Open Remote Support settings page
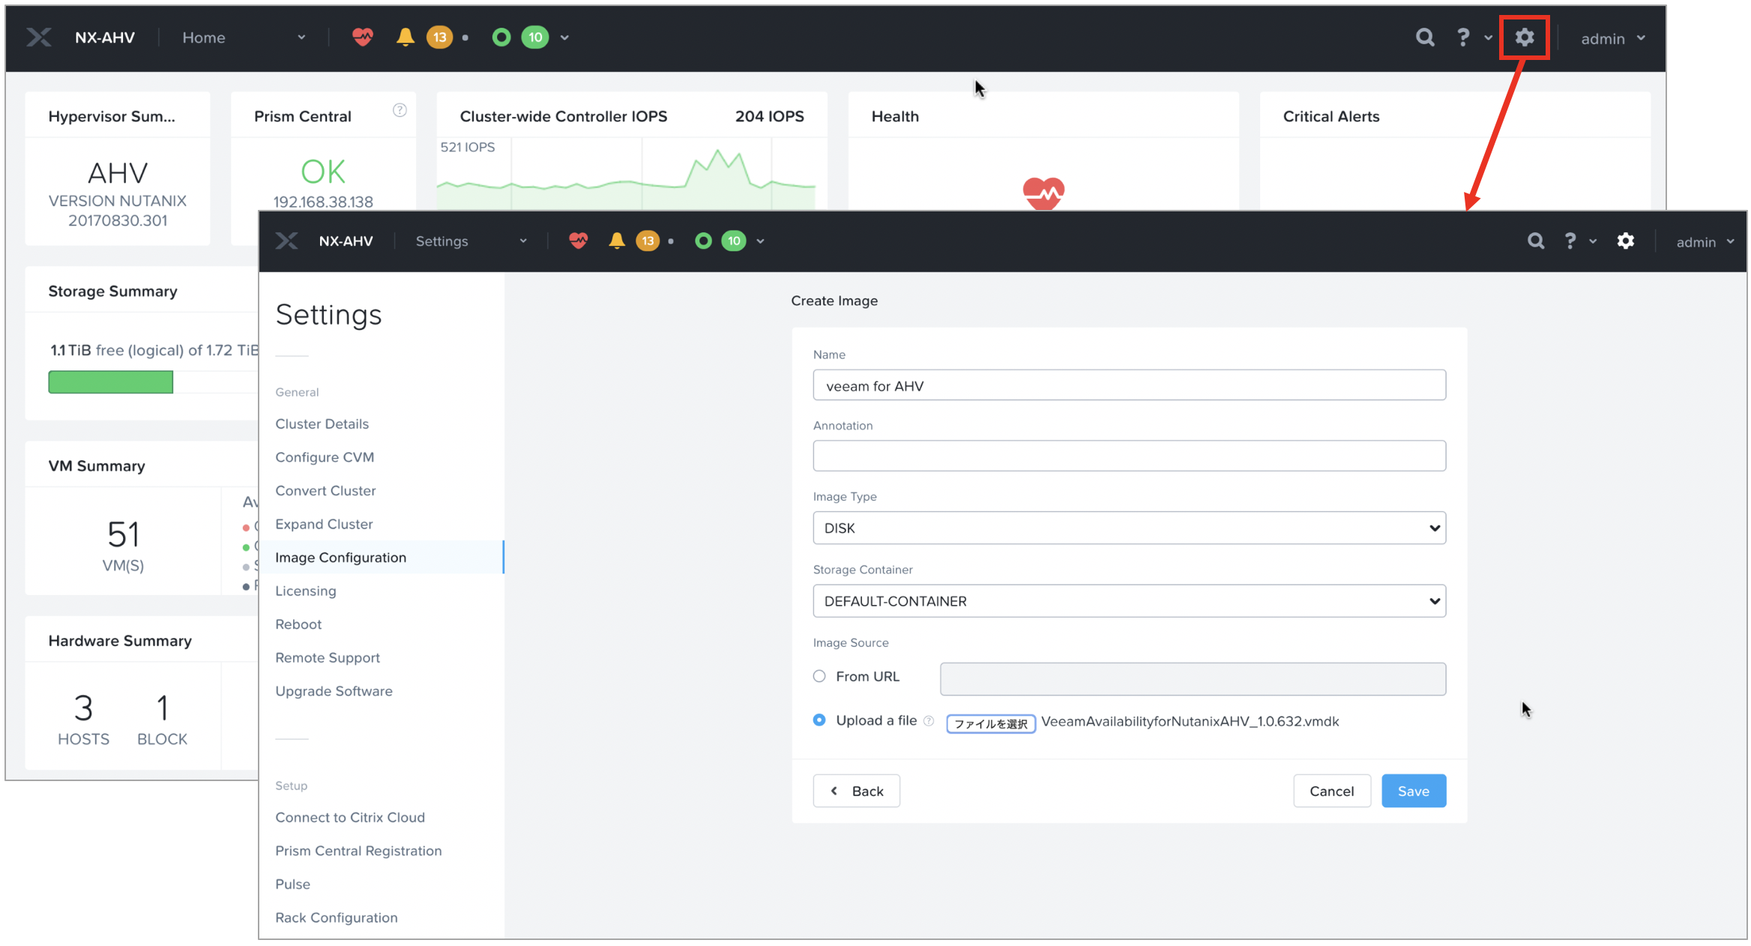Viewport: 1751px width, 946px height. point(328,657)
